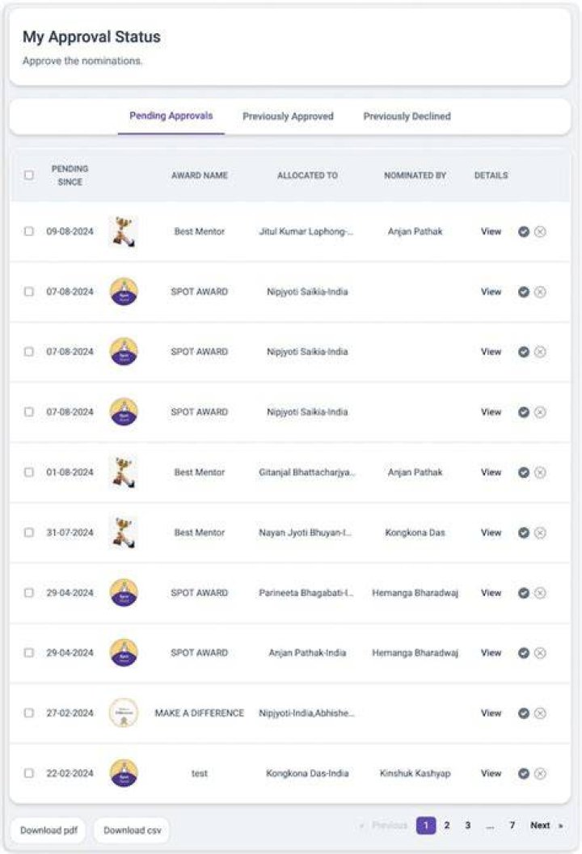Switch to the Previously Approved tab

click(x=288, y=116)
